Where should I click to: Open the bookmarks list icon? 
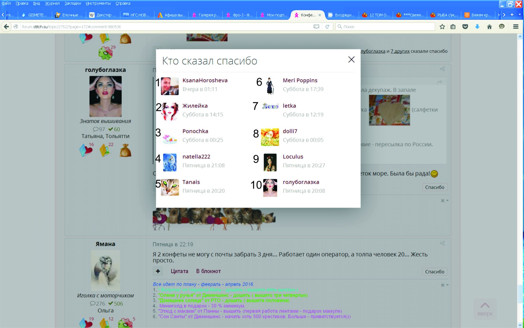click(x=453, y=27)
